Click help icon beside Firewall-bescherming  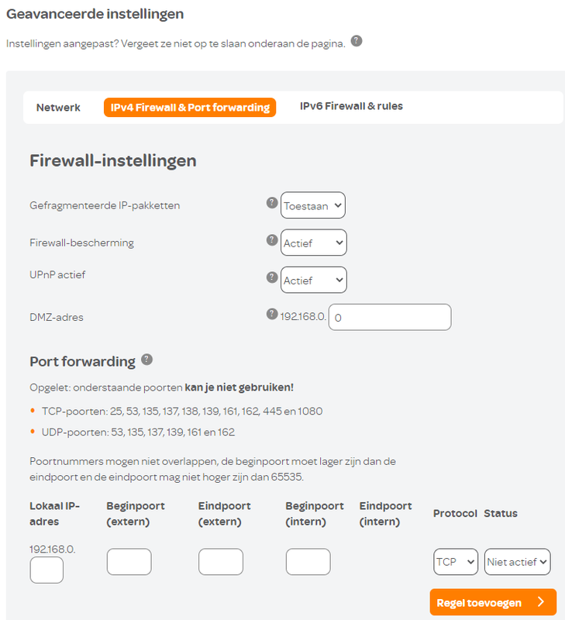coord(272,240)
